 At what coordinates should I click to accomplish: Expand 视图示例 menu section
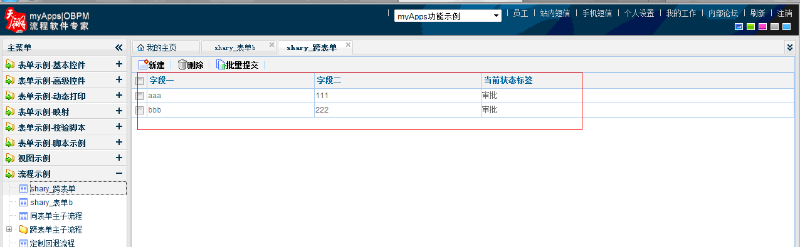(118, 158)
